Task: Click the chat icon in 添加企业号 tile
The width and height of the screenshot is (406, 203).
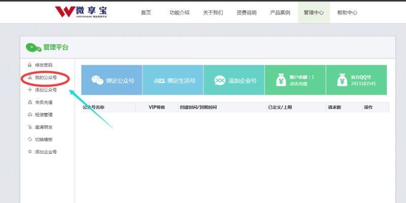Action: [220, 81]
